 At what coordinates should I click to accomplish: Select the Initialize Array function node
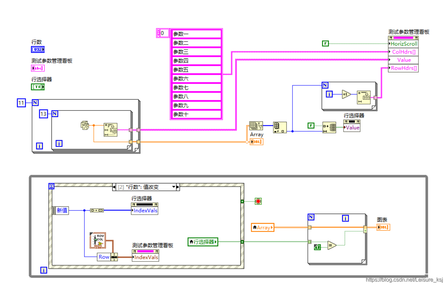[329, 128]
